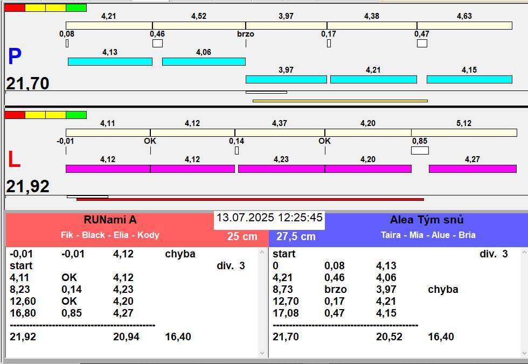Click 20,52 in the Alea Tým snů totals row

pos(389,337)
